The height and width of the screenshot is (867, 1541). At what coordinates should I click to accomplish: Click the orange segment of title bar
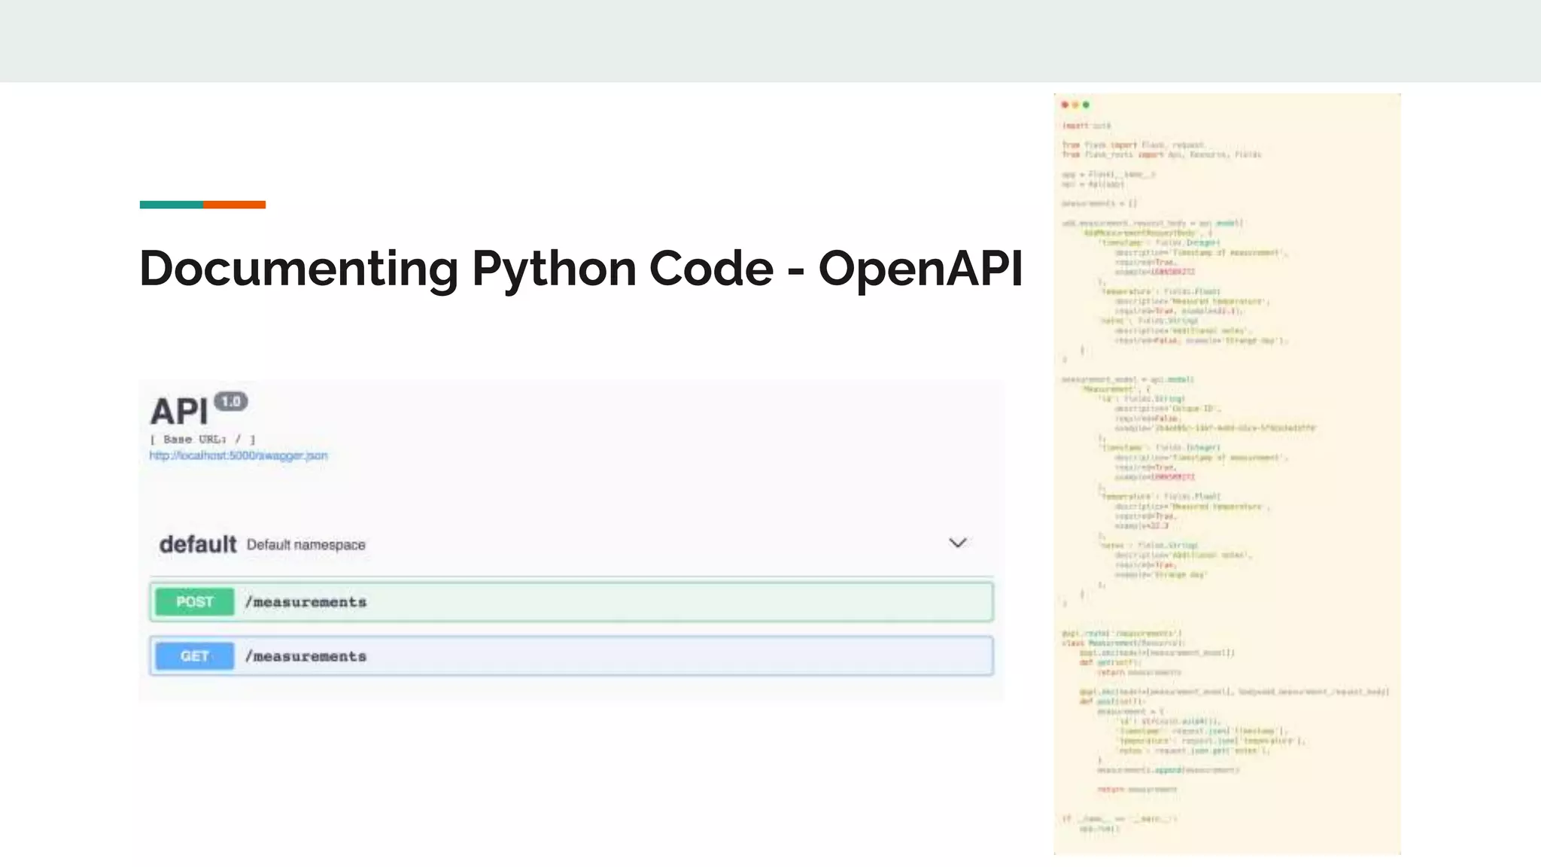pyautogui.click(x=234, y=205)
